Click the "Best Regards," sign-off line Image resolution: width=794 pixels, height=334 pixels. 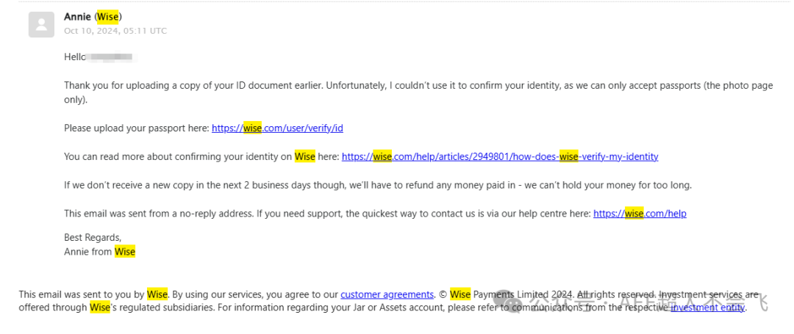(93, 237)
